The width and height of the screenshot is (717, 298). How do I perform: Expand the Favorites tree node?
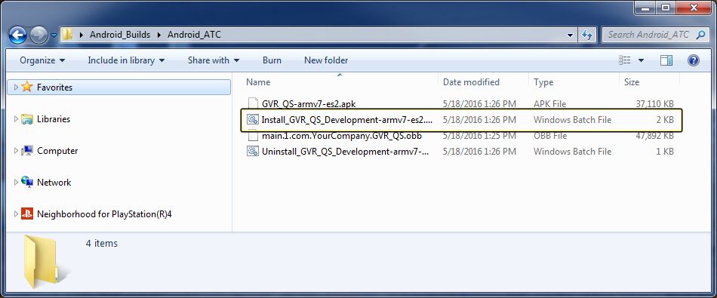(16, 88)
